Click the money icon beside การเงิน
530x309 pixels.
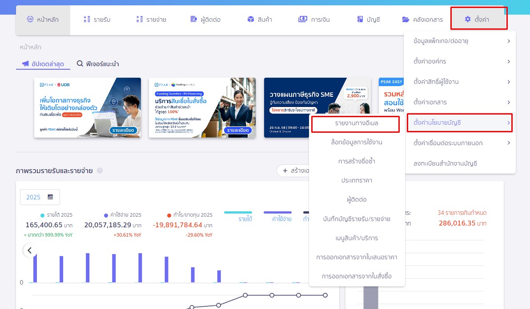[x=302, y=19]
